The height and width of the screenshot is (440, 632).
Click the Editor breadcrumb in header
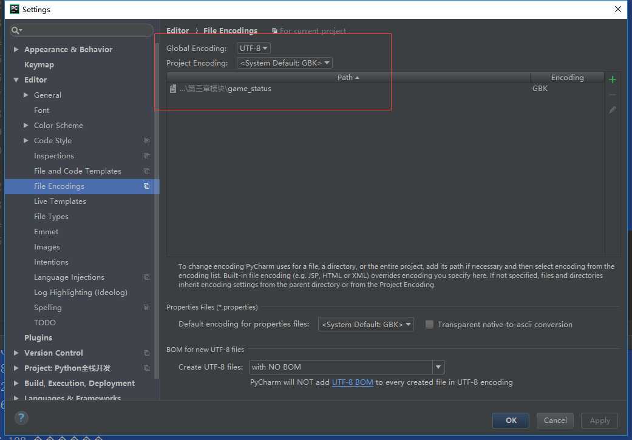pyautogui.click(x=177, y=30)
